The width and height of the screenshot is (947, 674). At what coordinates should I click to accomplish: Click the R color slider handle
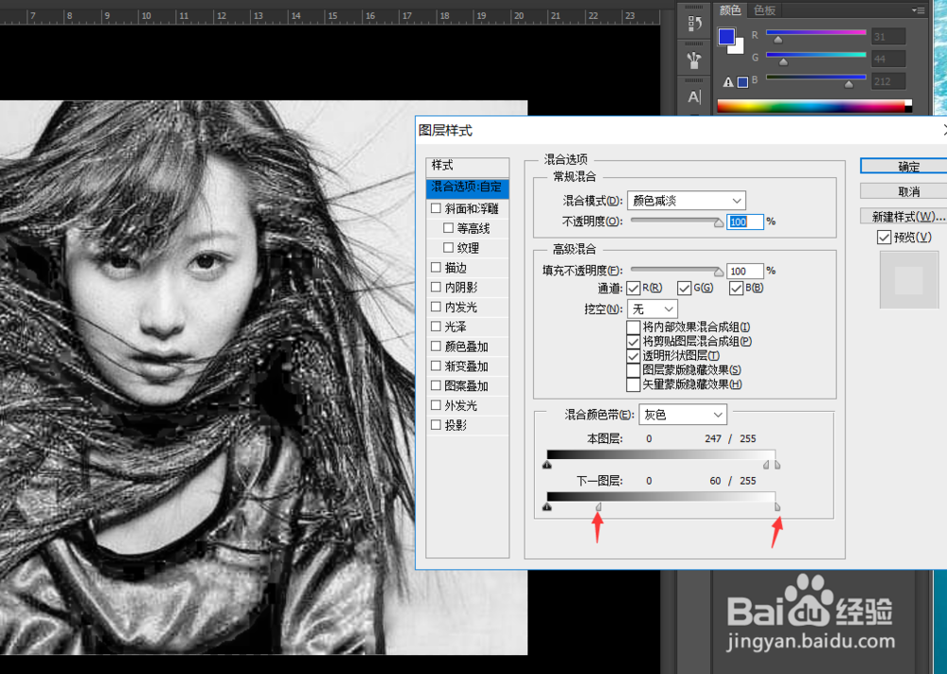[x=777, y=40]
